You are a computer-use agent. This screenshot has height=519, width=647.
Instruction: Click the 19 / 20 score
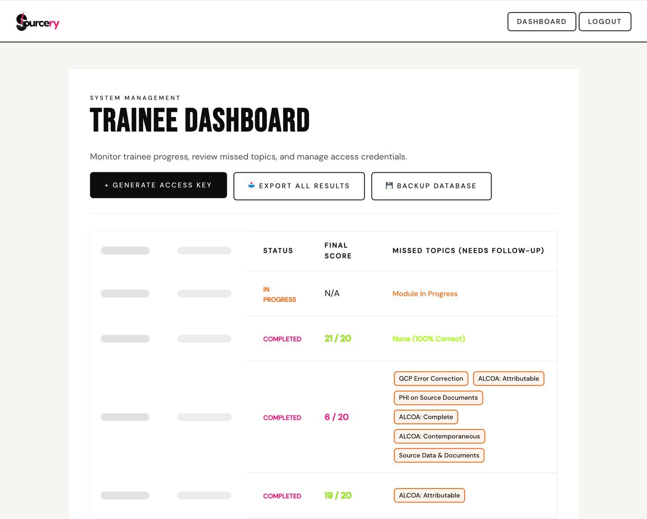click(x=338, y=495)
